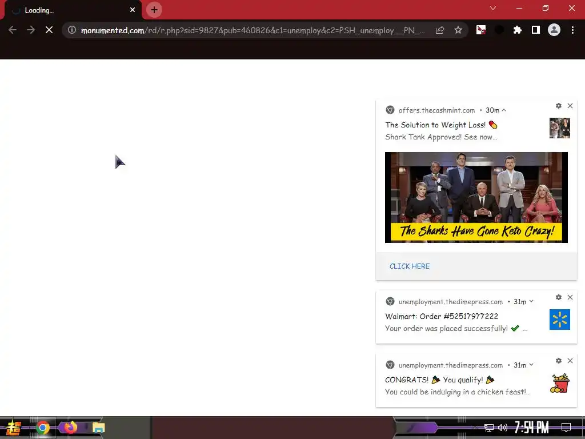Click Shark Tank Approved notification text
Image resolution: width=585 pixels, height=439 pixels.
[441, 137]
